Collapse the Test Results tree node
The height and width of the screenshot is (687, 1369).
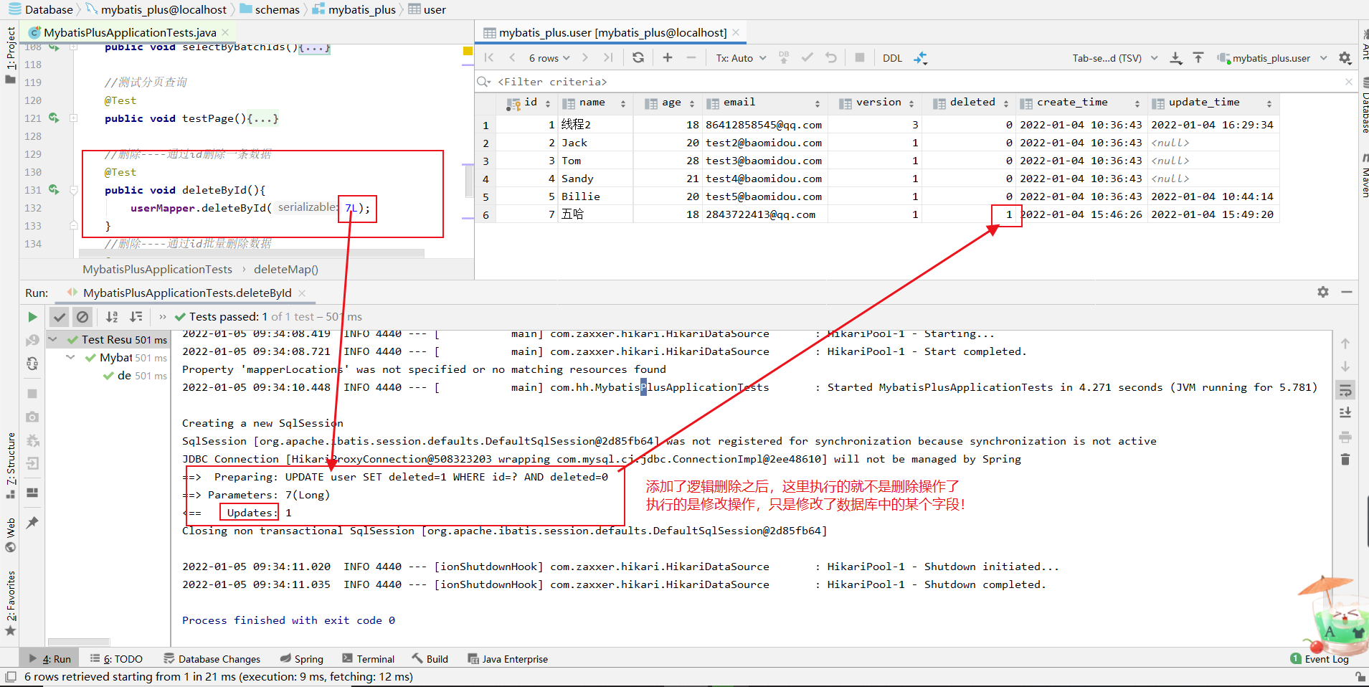click(x=52, y=339)
